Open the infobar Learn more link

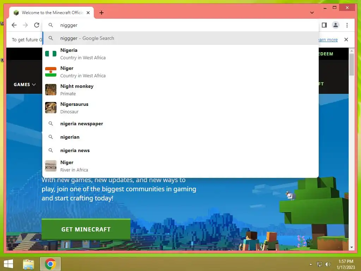click(328, 40)
